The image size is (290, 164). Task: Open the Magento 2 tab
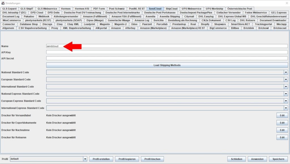click(x=121, y=24)
